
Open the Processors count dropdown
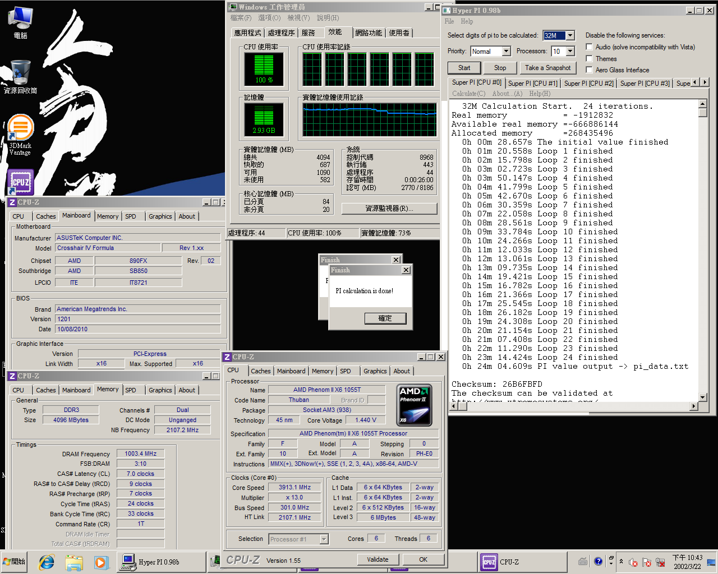[570, 51]
